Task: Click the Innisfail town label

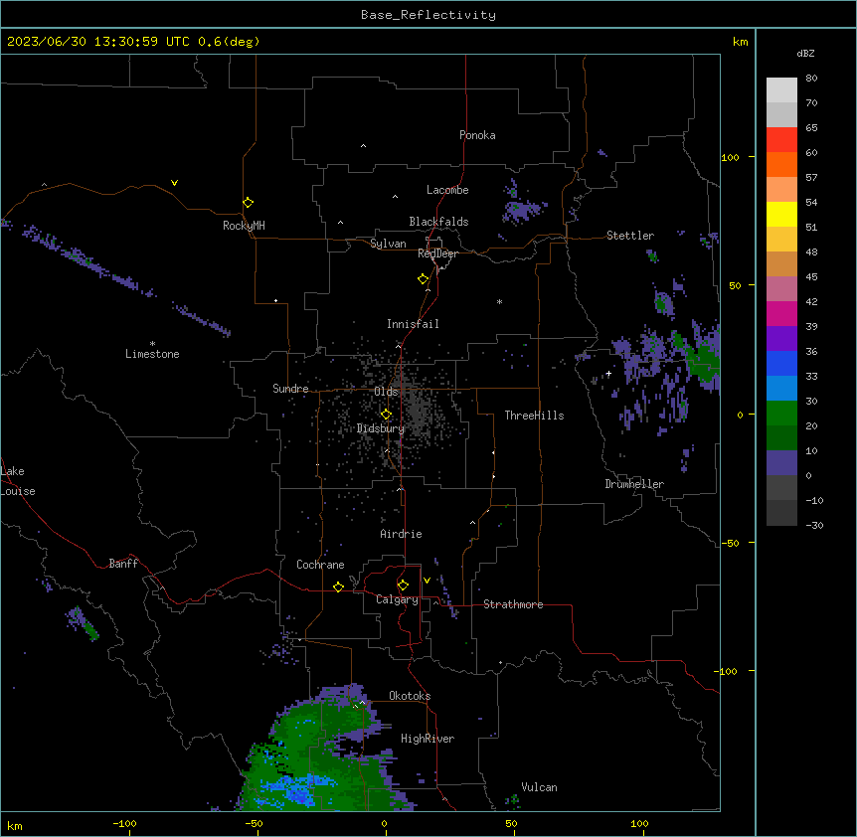Action: coord(413,324)
